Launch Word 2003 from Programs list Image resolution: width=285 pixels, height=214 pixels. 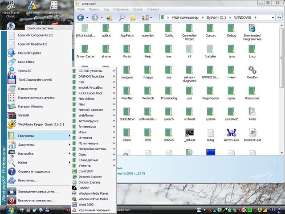94,205
